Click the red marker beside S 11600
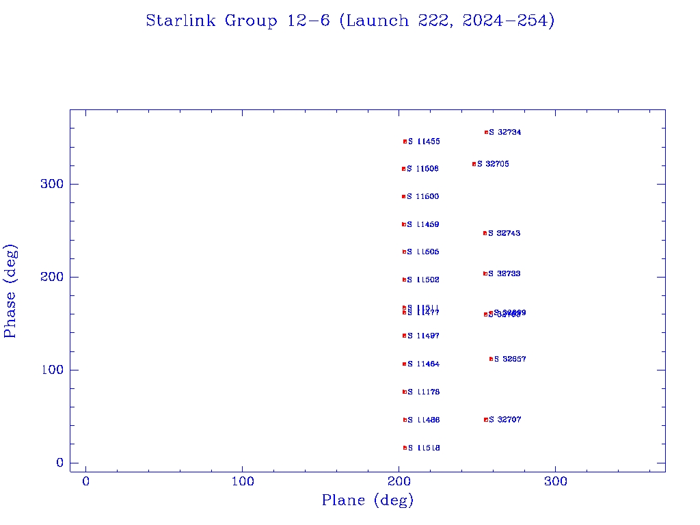The height and width of the screenshot is (525, 700). pyautogui.click(x=403, y=196)
